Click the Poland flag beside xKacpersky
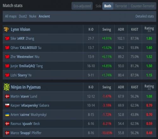 point(7,106)
